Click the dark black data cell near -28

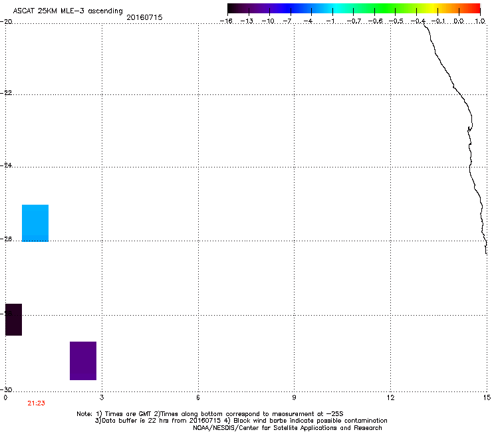[x=14, y=320]
